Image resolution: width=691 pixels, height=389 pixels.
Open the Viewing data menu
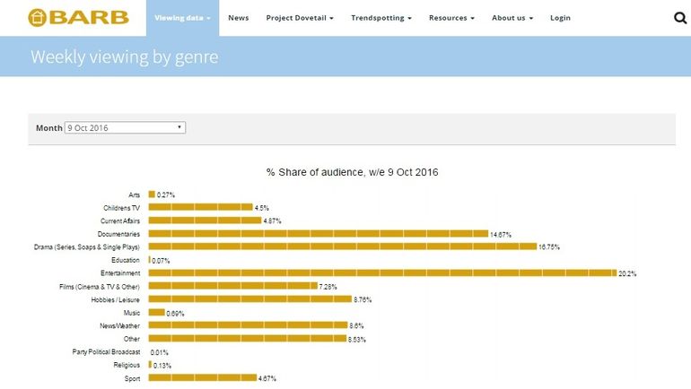[x=183, y=18]
